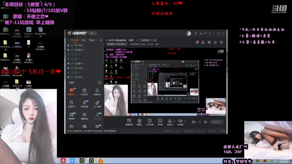Open the blue K taskbar icon
The height and width of the screenshot is (164, 292).
[x=72, y=161]
